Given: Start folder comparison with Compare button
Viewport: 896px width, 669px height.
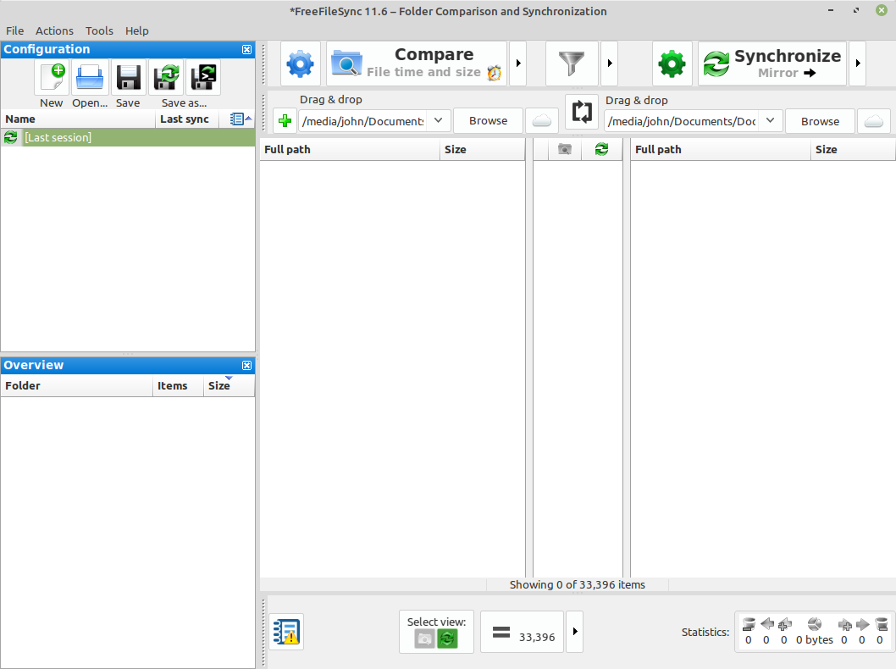Looking at the screenshot, I should (x=417, y=64).
